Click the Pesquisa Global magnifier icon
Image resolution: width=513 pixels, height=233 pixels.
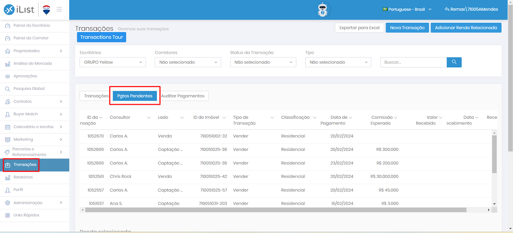(x=8, y=89)
